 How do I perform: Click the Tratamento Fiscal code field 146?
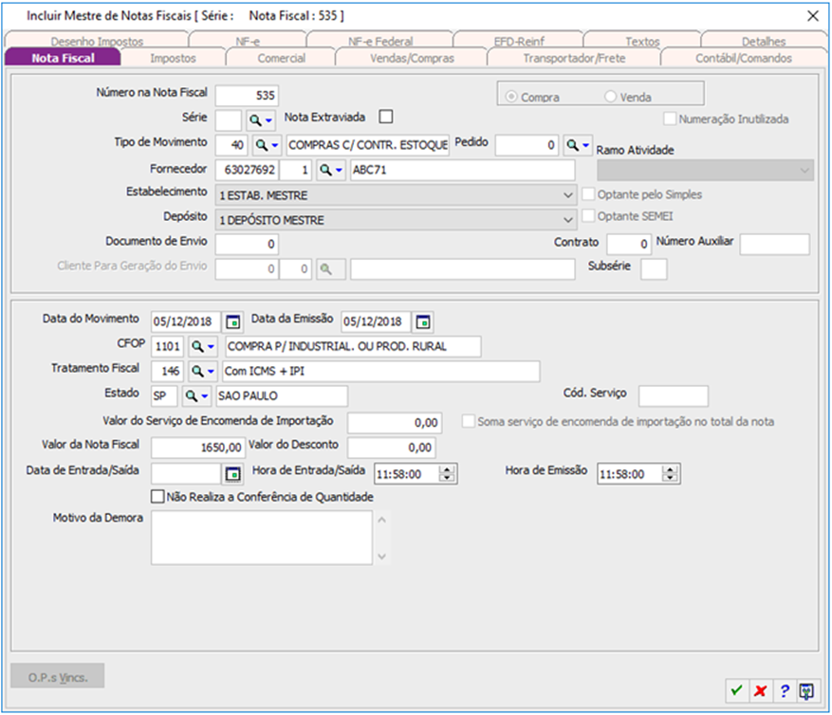coord(168,371)
